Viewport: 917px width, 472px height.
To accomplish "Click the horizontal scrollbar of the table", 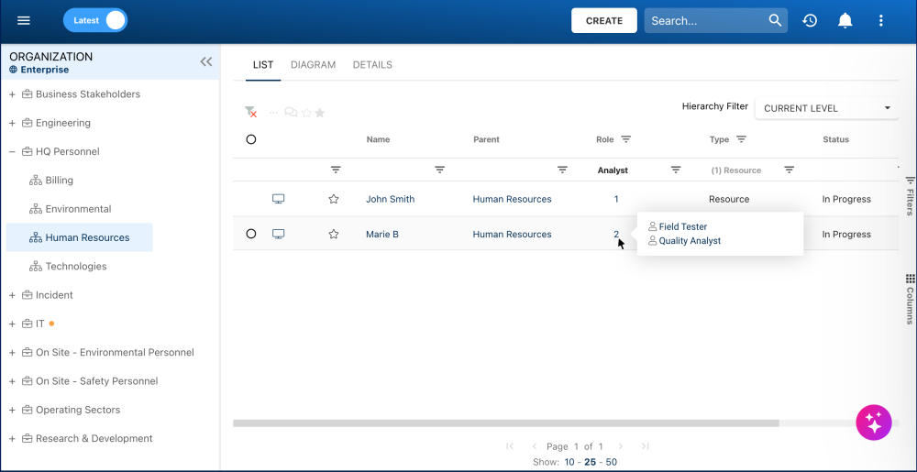I will click(x=506, y=423).
